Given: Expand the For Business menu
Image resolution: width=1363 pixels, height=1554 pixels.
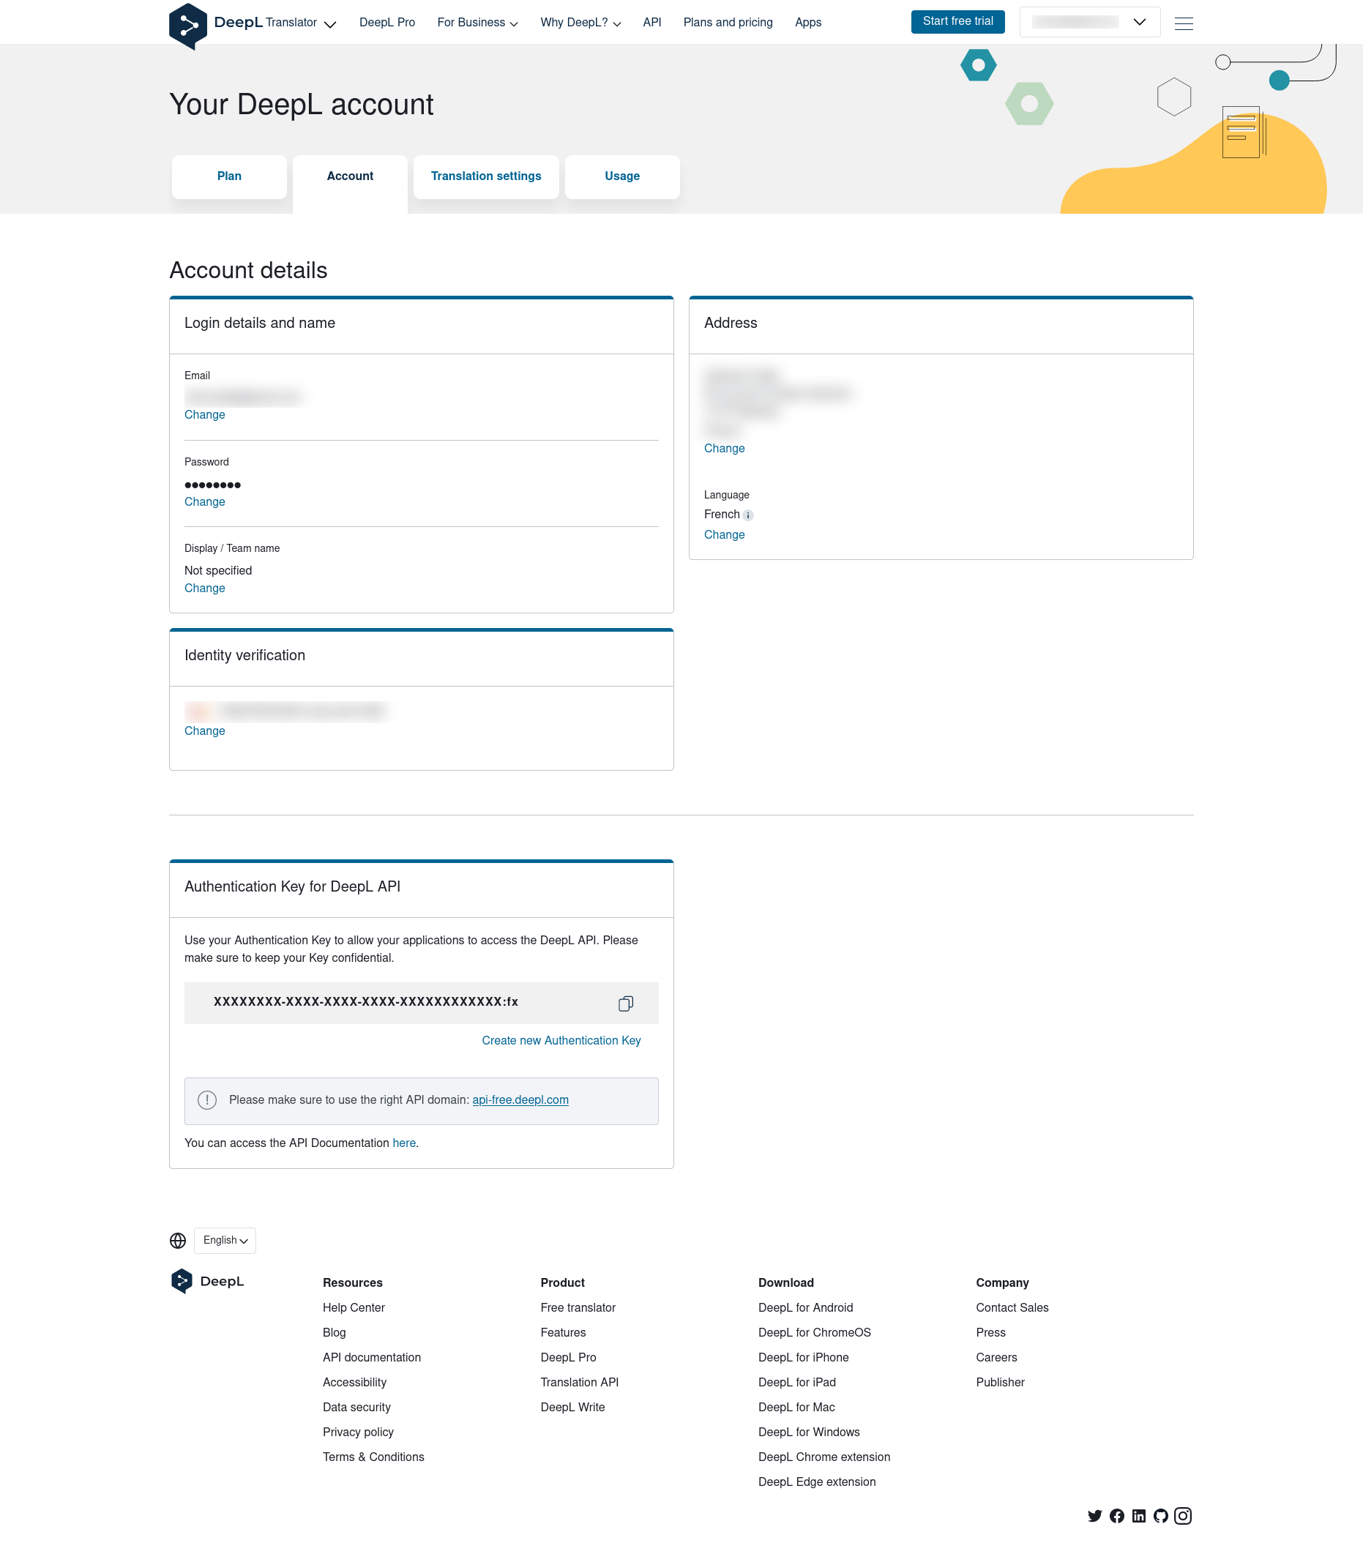Looking at the screenshot, I should 477,23.
